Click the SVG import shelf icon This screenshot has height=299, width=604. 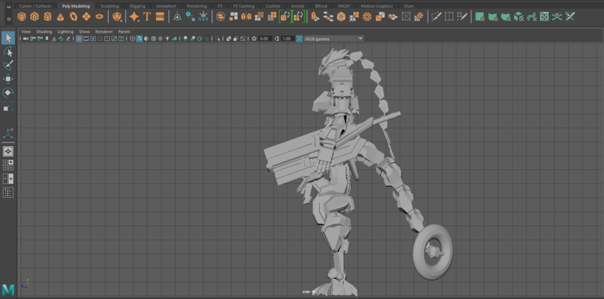(x=160, y=17)
